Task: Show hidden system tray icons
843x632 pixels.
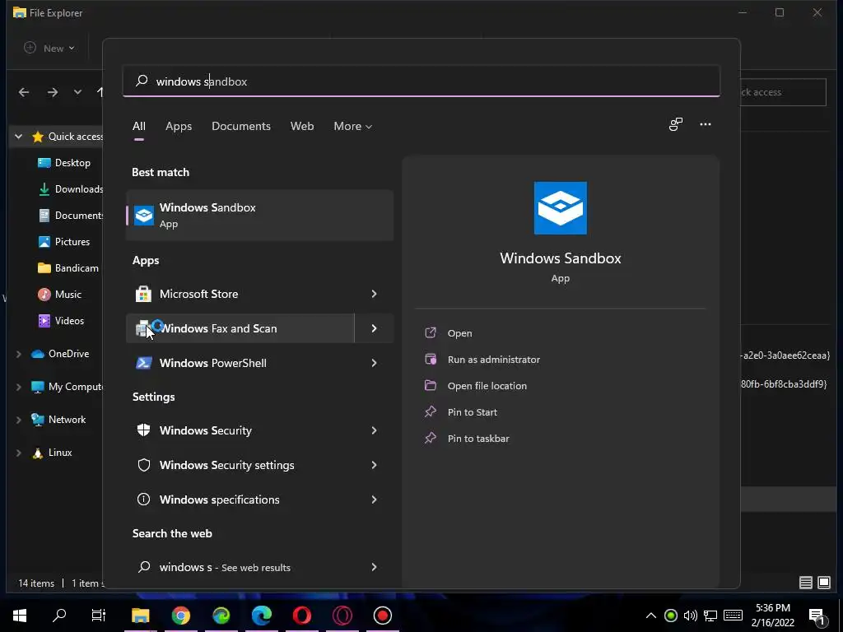Action: pyautogui.click(x=650, y=616)
